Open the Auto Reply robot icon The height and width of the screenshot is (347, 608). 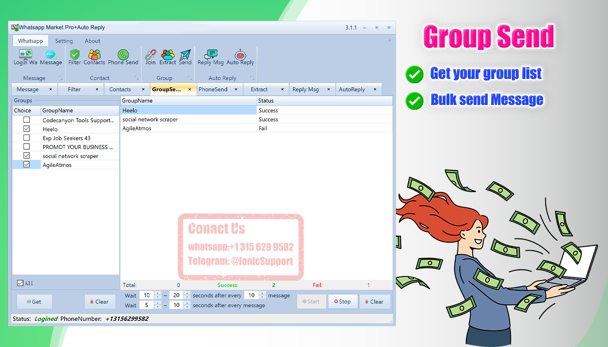240,57
